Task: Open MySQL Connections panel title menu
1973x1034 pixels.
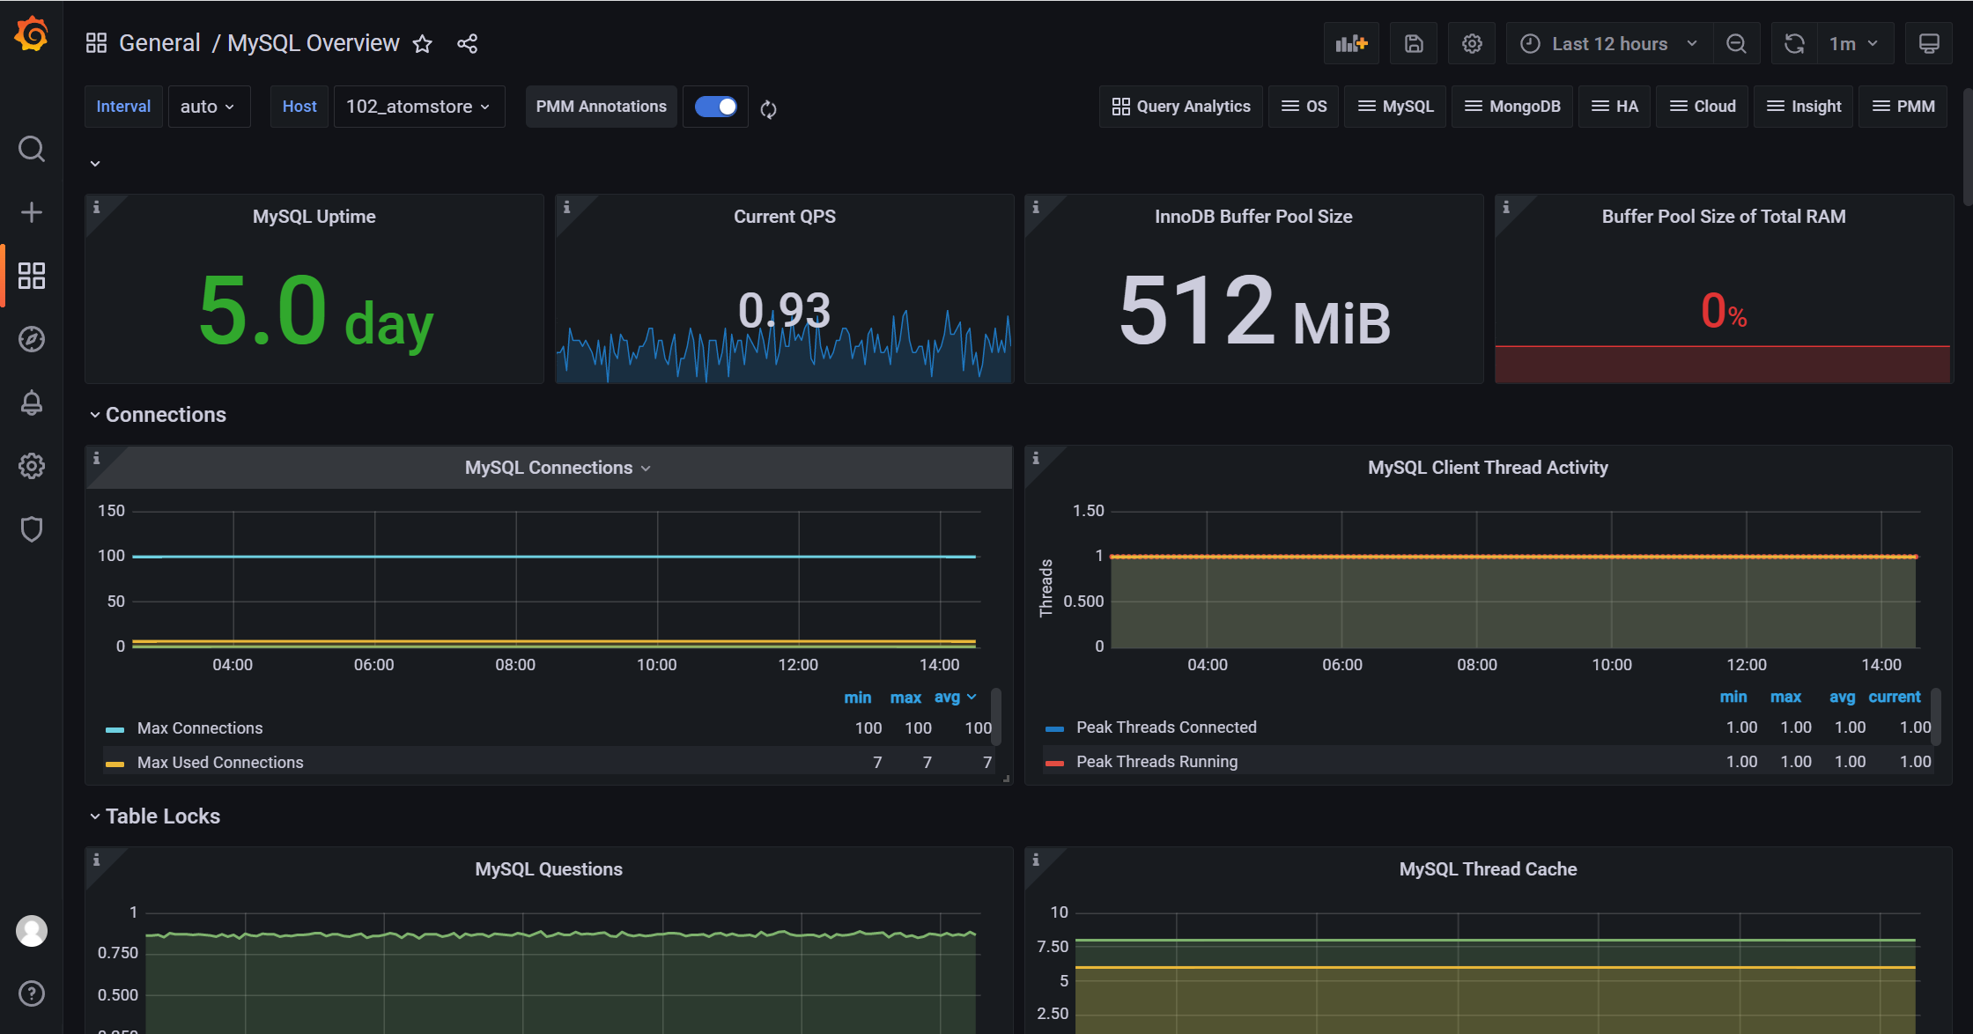Action: pos(558,468)
